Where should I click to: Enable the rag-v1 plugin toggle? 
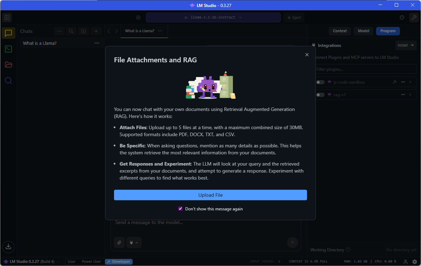pos(320,95)
